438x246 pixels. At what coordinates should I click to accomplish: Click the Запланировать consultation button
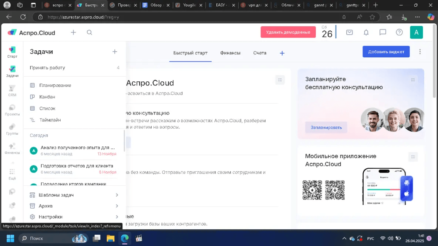click(x=326, y=127)
